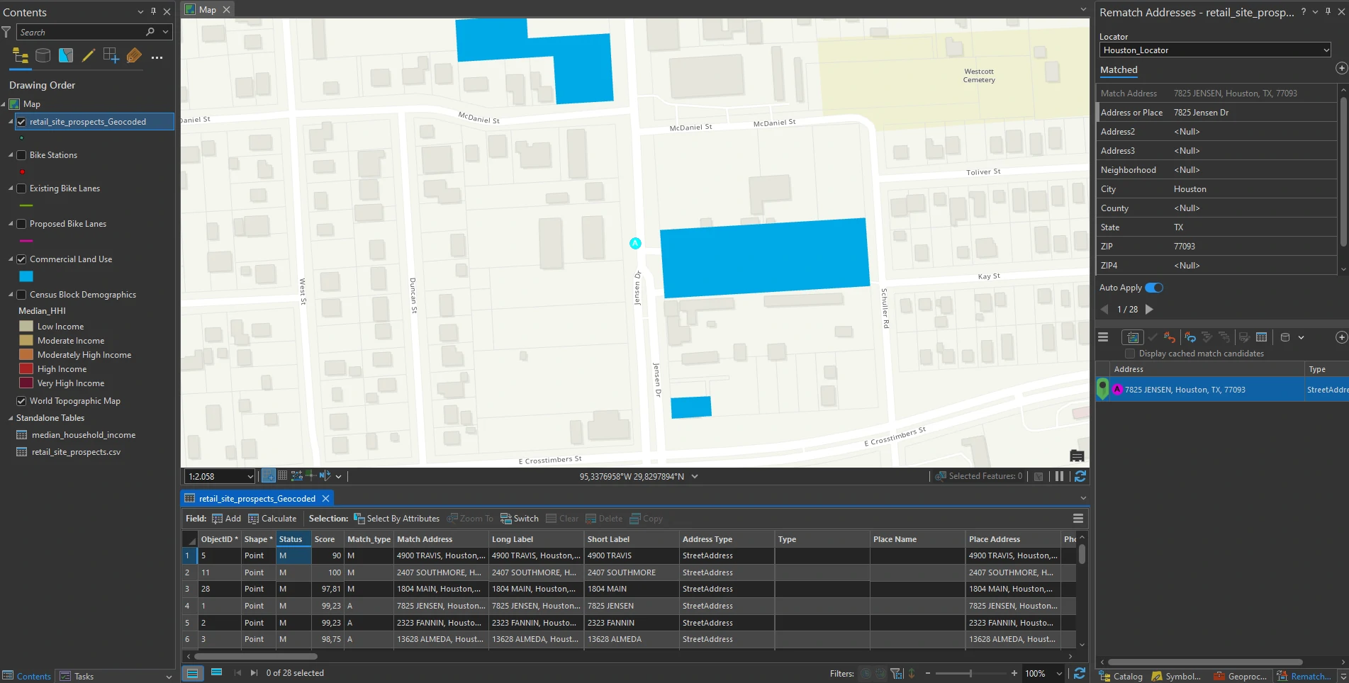The height and width of the screenshot is (683, 1349).
Task: Open Contents search options dropdown arrow
Action: tap(166, 32)
